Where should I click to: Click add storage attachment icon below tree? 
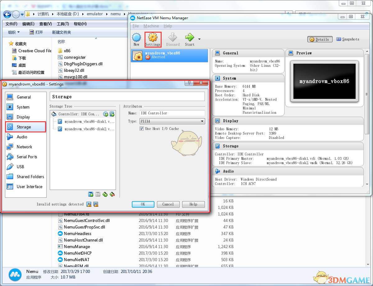coord(105,194)
